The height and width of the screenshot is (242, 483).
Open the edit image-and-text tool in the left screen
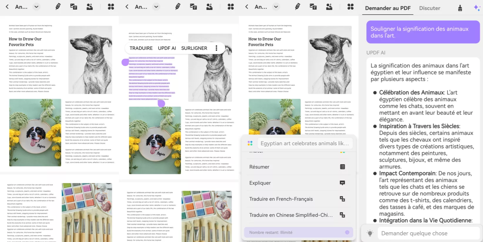pyautogui.click(x=74, y=6)
